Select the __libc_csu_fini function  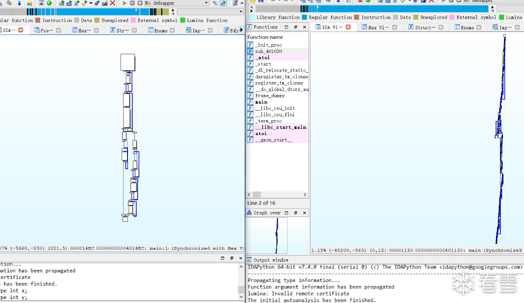(277, 115)
